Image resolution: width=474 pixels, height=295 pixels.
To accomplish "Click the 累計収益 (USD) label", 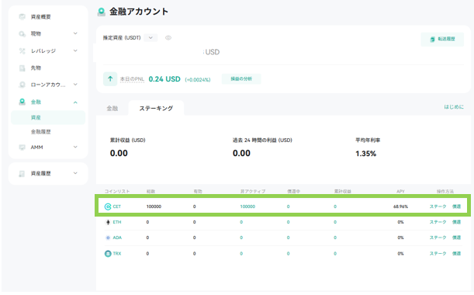I will click(127, 141).
